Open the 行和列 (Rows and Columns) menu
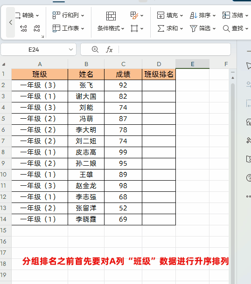The height and width of the screenshot is (284, 251). 68,15
